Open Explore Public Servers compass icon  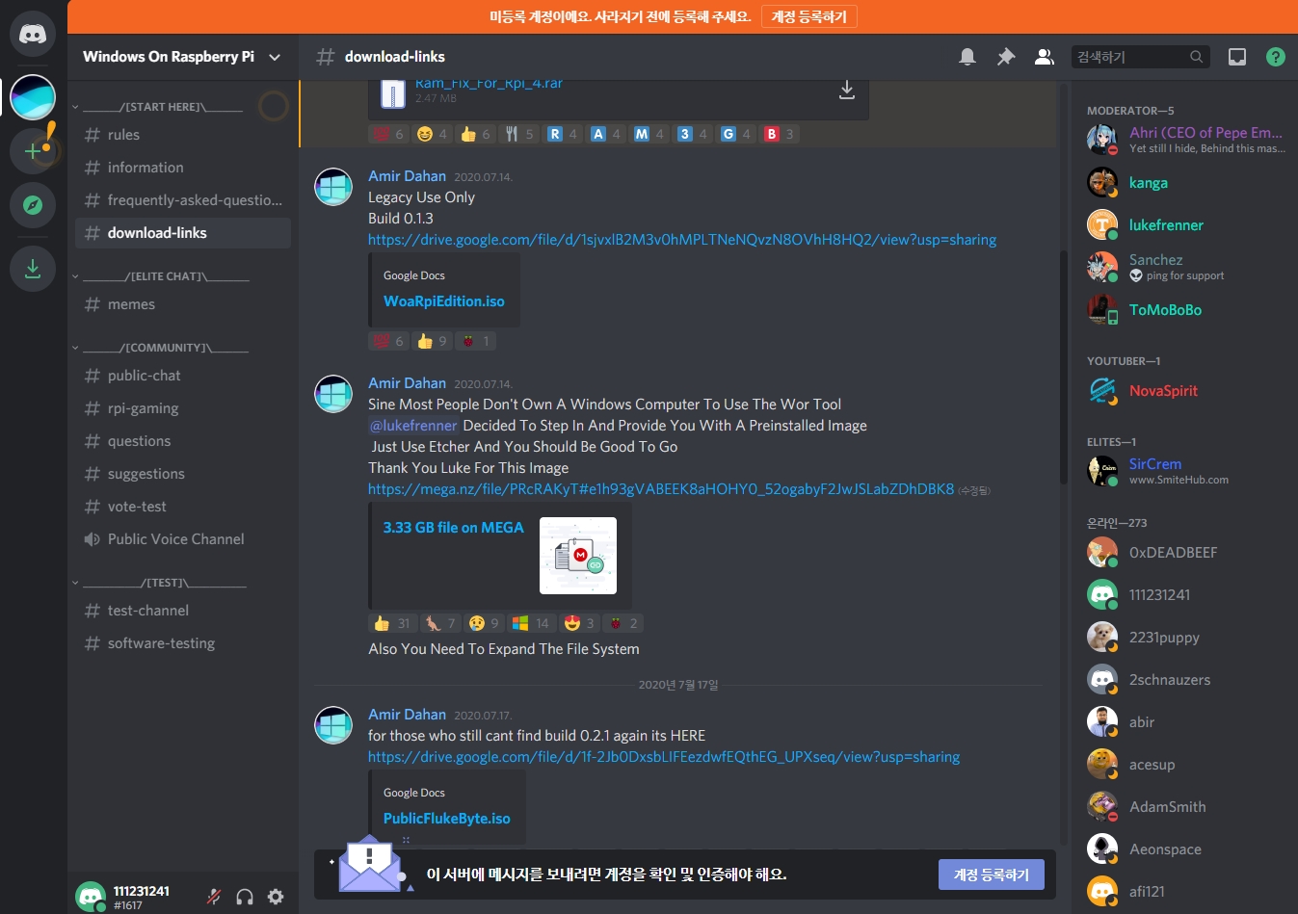click(33, 205)
